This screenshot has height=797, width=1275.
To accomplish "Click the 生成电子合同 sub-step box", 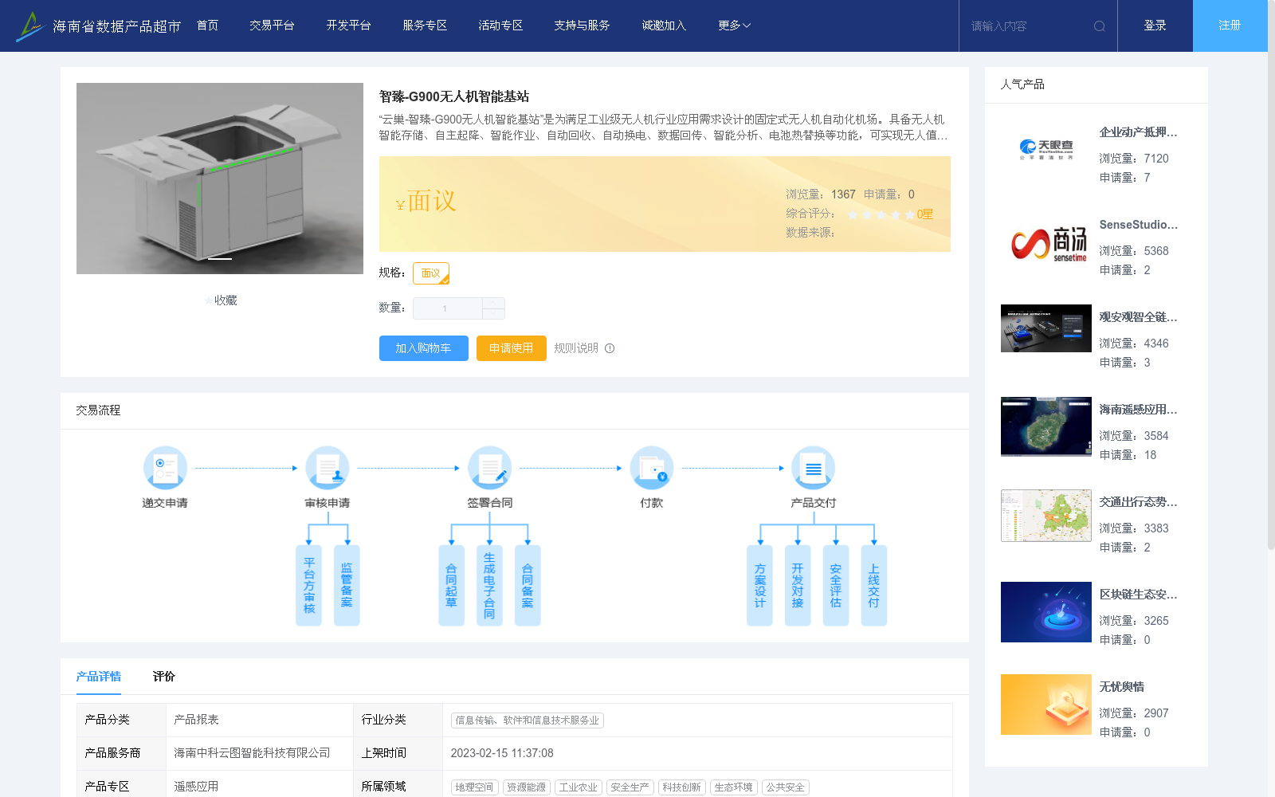I will coord(489,585).
